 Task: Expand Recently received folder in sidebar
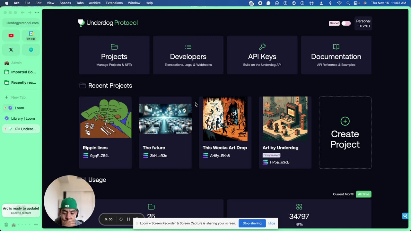(x=21, y=82)
